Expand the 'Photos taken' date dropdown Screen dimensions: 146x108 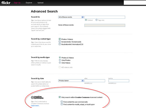pos(71,81)
